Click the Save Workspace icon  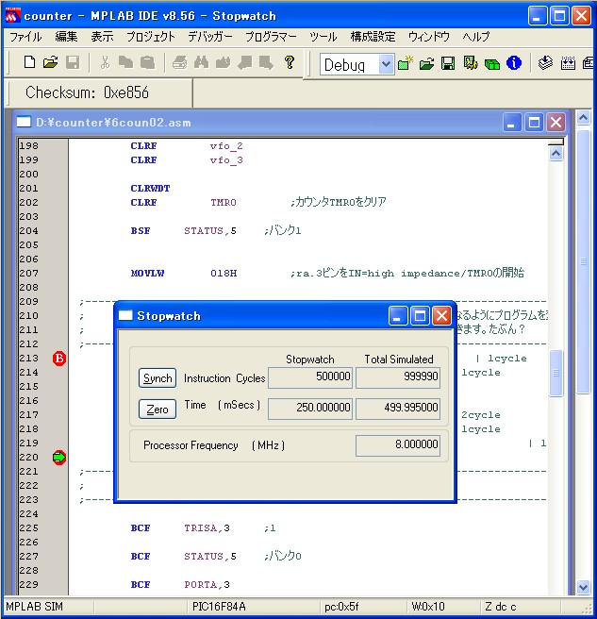click(x=448, y=63)
